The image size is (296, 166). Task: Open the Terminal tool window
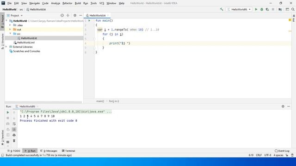pos(68,151)
